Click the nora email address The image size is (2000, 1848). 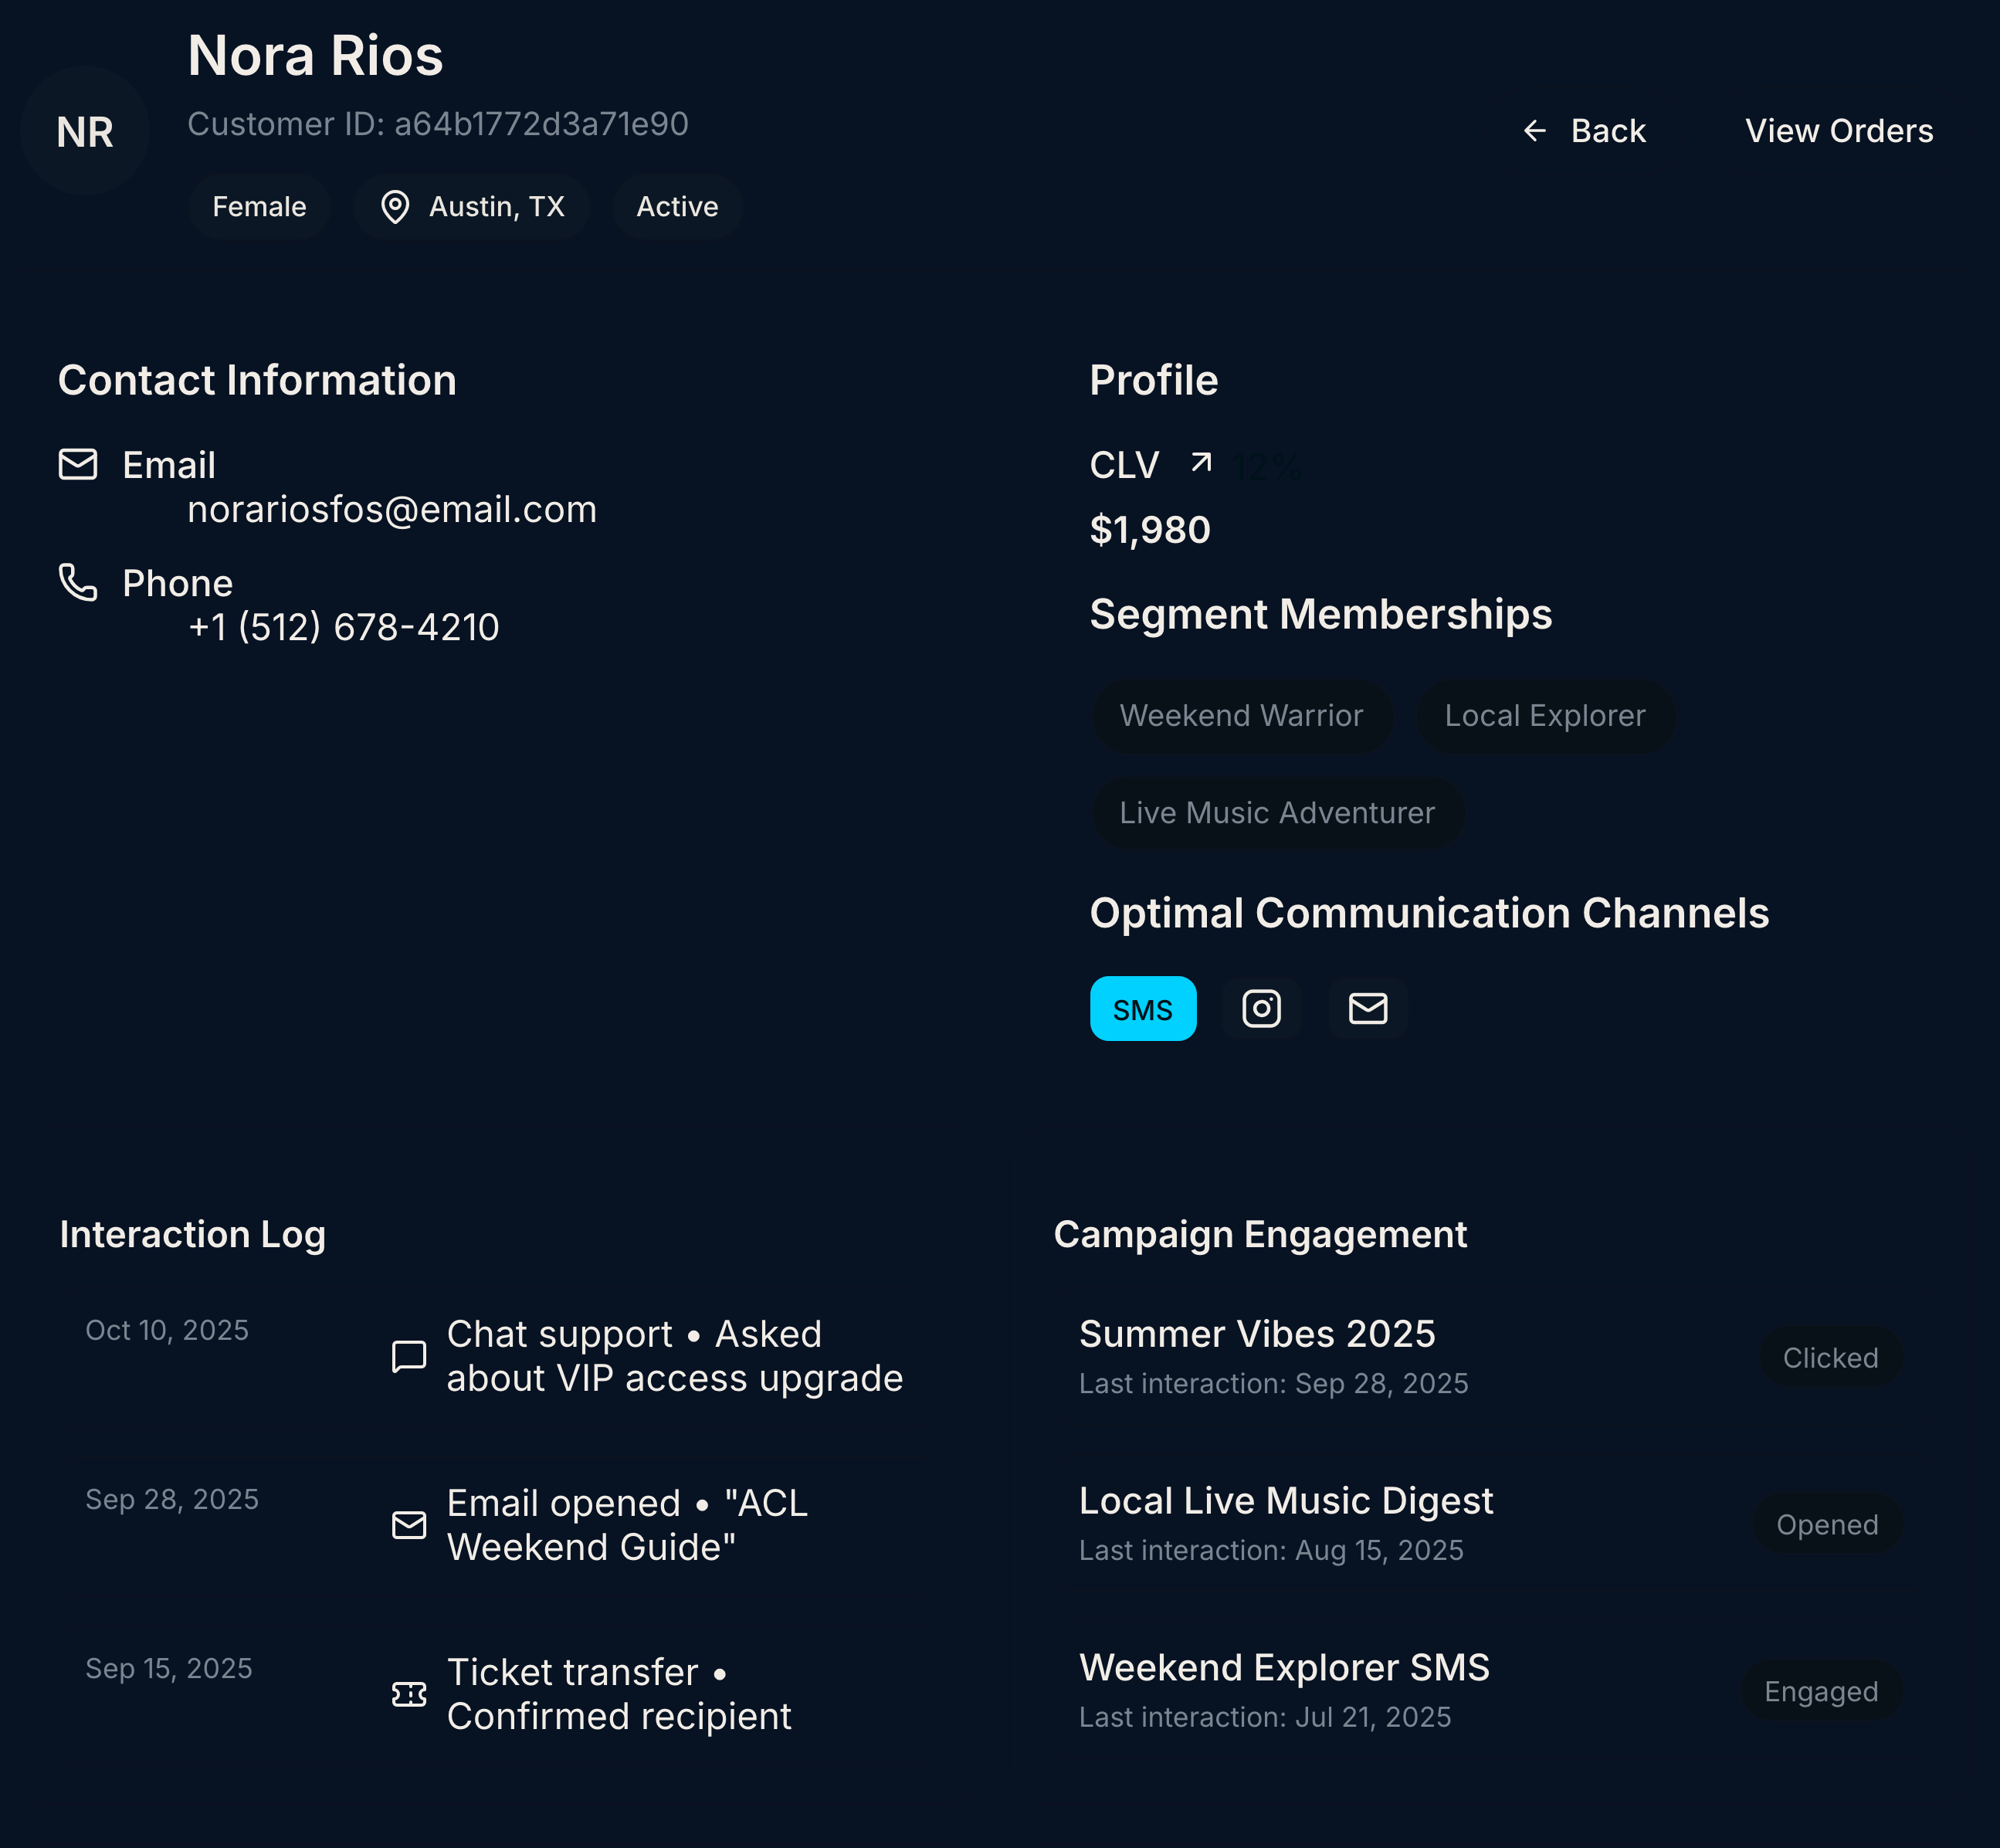point(392,510)
